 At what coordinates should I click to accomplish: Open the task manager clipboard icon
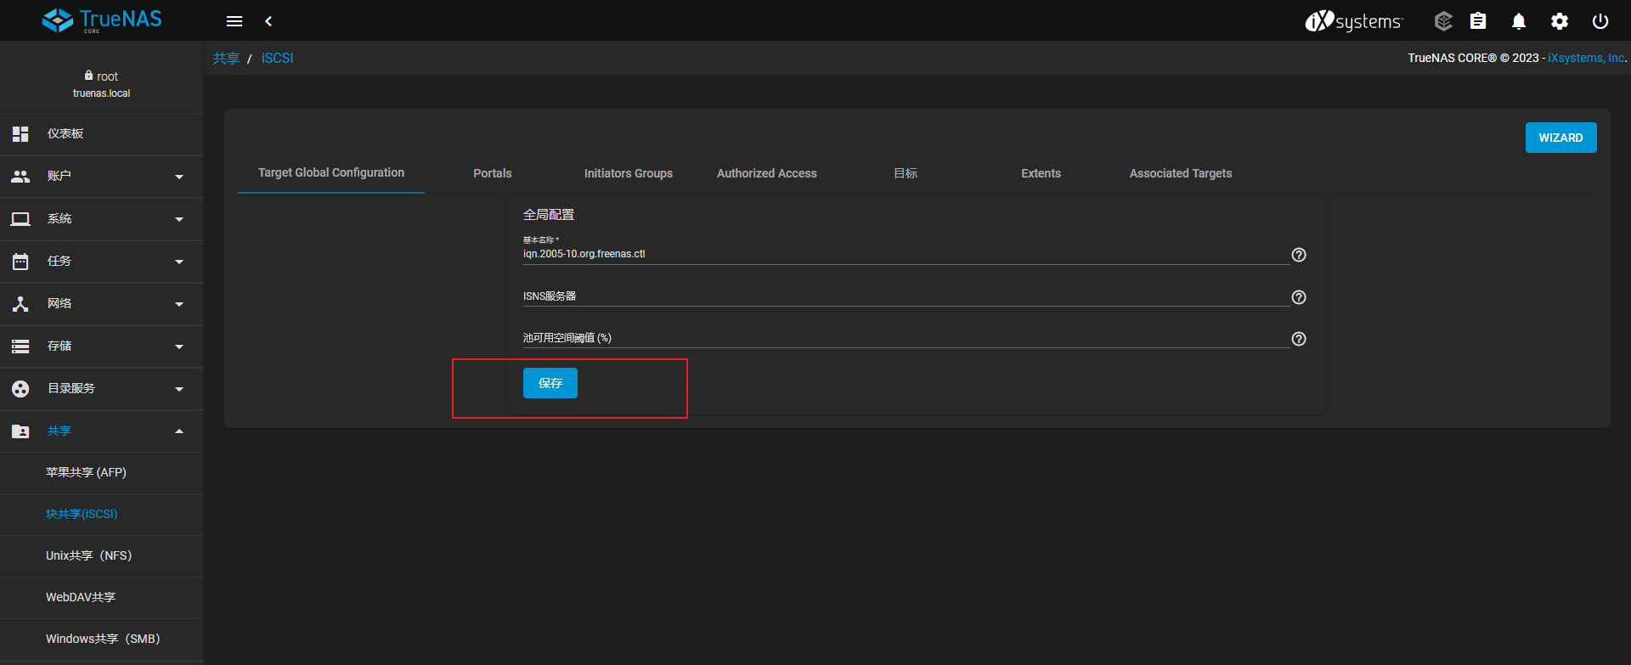point(1478,21)
